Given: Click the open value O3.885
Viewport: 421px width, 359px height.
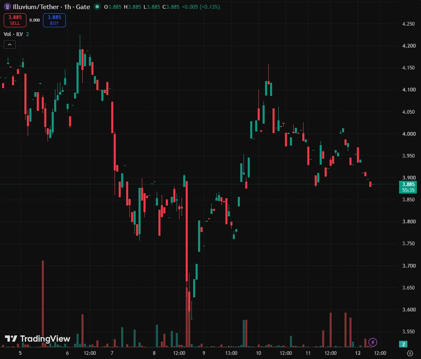Looking at the screenshot, I should (113, 7).
